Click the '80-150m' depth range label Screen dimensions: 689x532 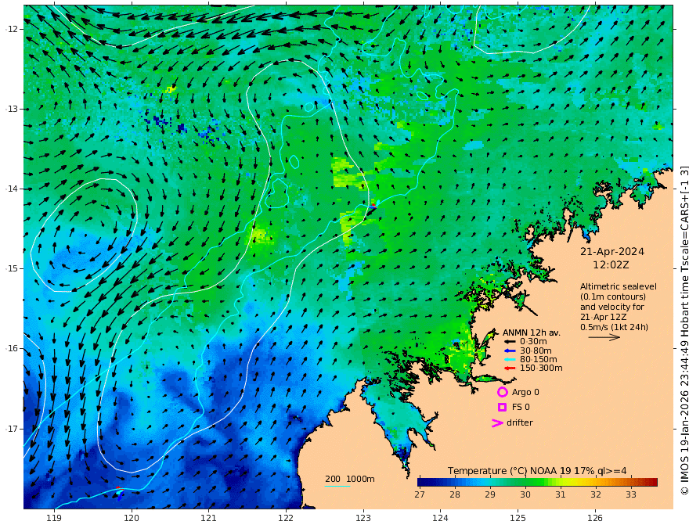pos(539,360)
